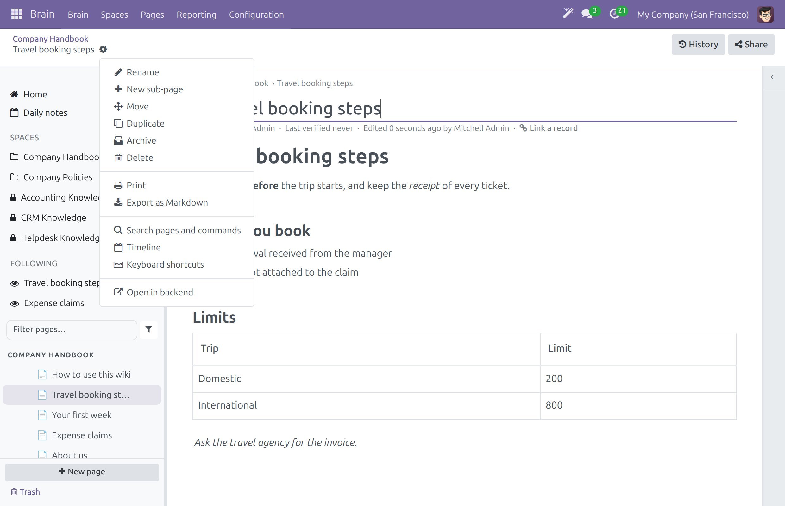The height and width of the screenshot is (506, 785).
Task: Click the download icon for Export as Markdown
Action: coord(118,202)
